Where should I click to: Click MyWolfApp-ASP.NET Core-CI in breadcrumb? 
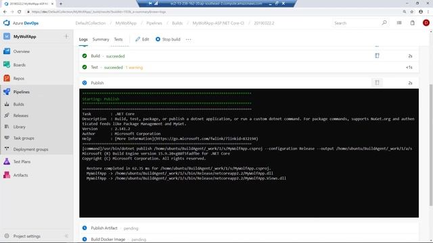(x=218, y=23)
